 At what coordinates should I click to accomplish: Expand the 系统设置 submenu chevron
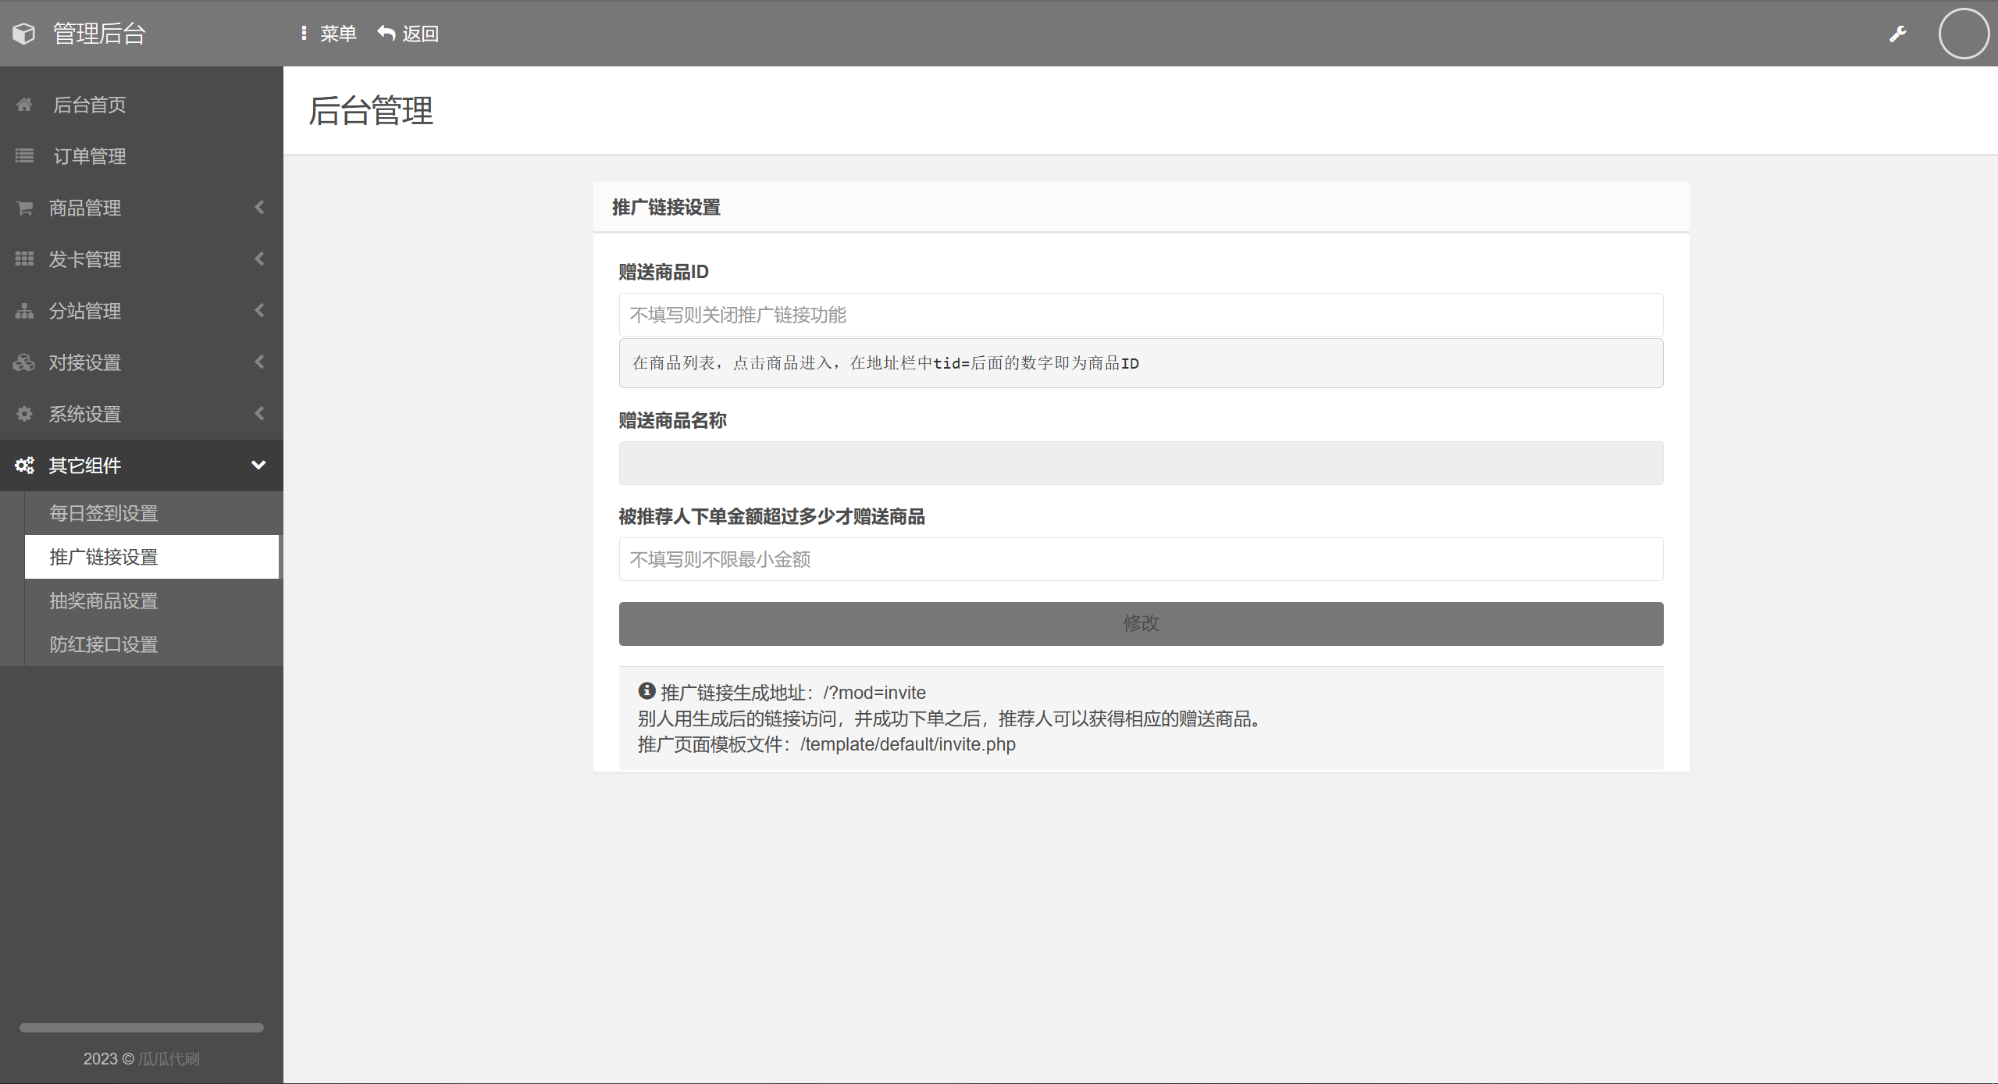point(259,414)
